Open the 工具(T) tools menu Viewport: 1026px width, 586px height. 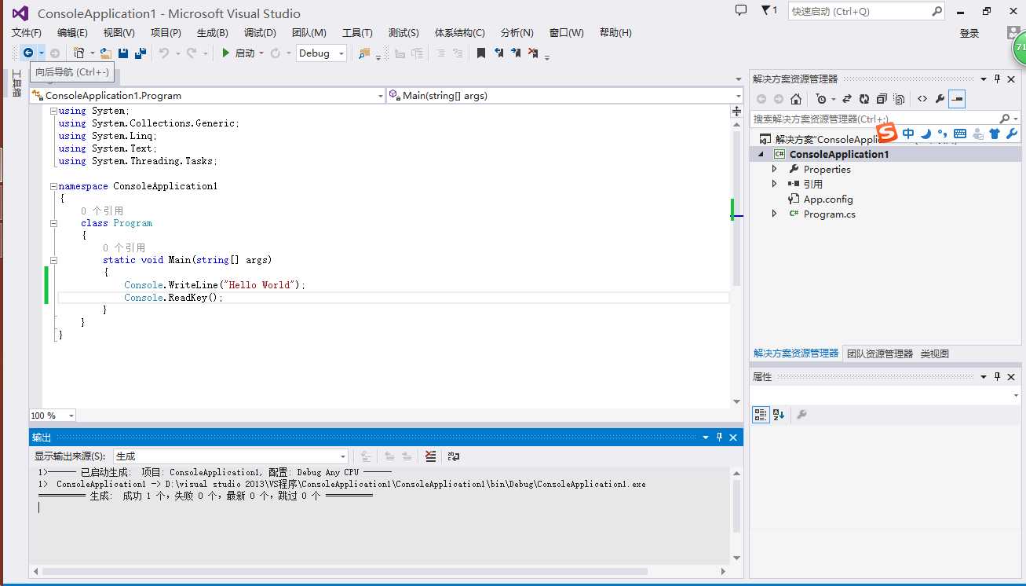click(x=357, y=32)
